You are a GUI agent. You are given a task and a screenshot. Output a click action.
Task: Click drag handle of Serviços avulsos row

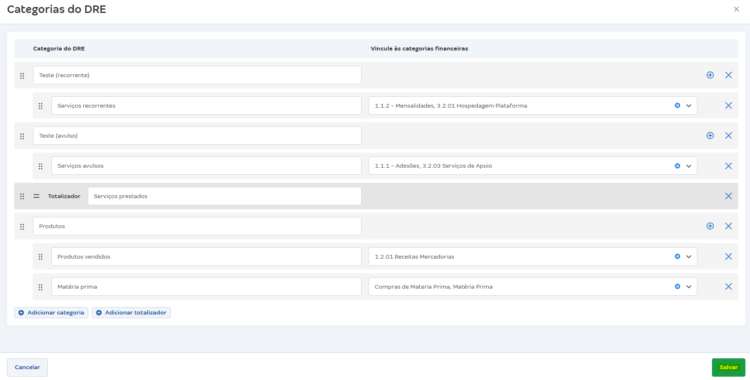point(41,166)
